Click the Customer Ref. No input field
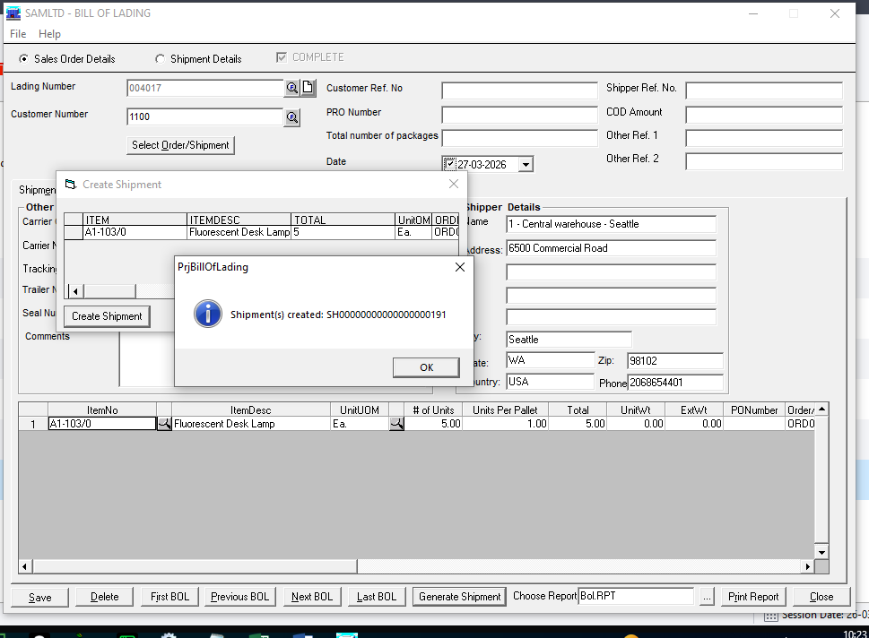The image size is (869, 638). pos(519,91)
